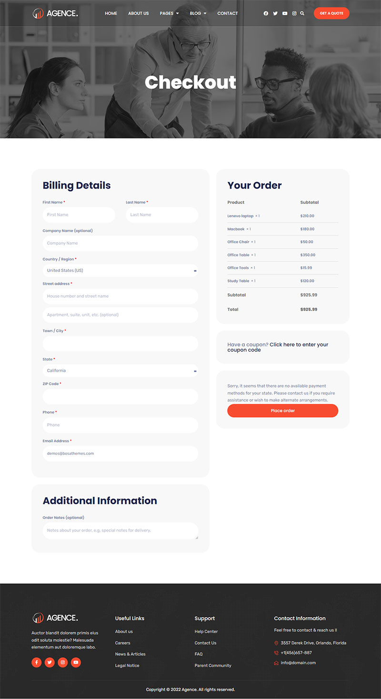Click the Get A Quote button
381x699 pixels.
click(331, 13)
